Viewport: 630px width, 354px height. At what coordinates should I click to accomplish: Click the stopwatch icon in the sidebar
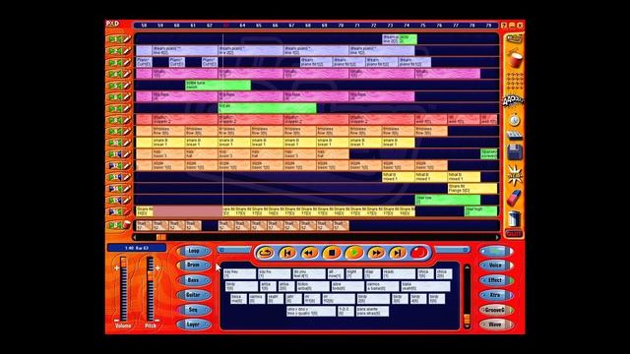coord(515,120)
